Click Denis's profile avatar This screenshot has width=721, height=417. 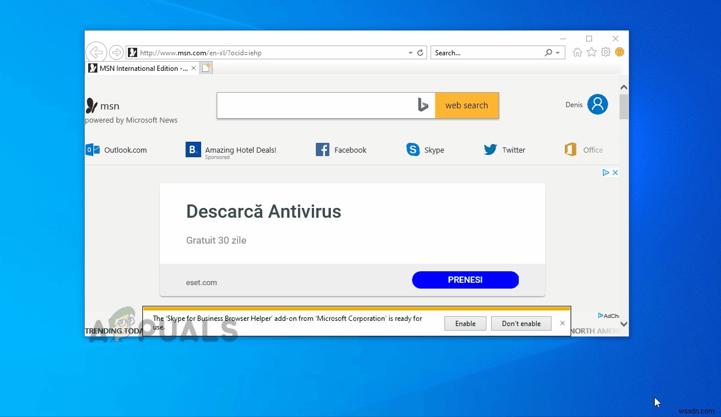point(598,104)
